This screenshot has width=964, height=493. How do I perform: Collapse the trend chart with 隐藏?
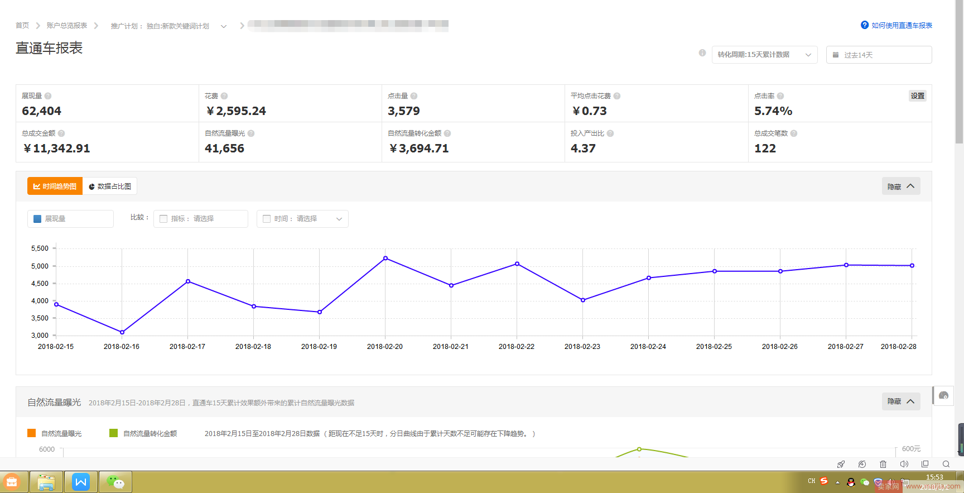(x=901, y=186)
